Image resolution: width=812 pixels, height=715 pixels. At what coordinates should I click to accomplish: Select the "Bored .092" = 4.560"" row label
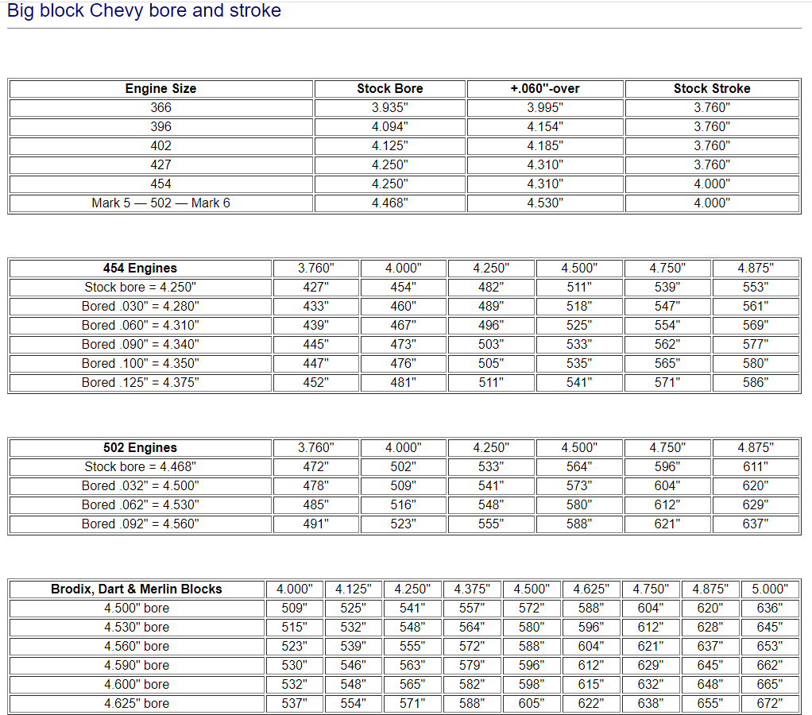pos(140,524)
